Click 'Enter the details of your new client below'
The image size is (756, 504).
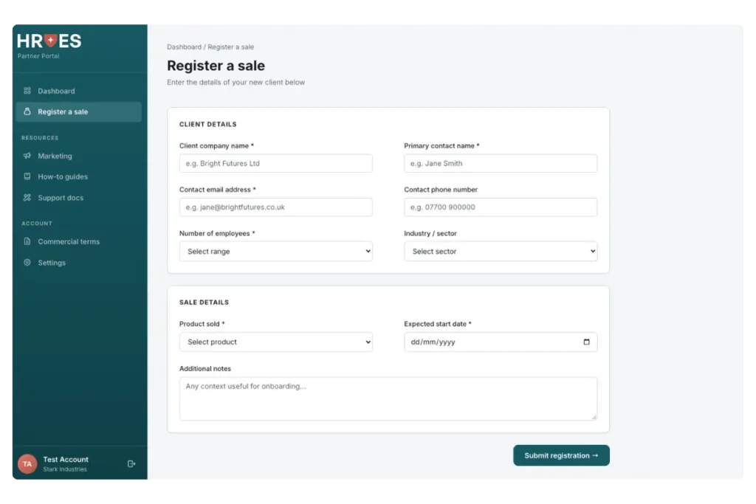tap(236, 83)
